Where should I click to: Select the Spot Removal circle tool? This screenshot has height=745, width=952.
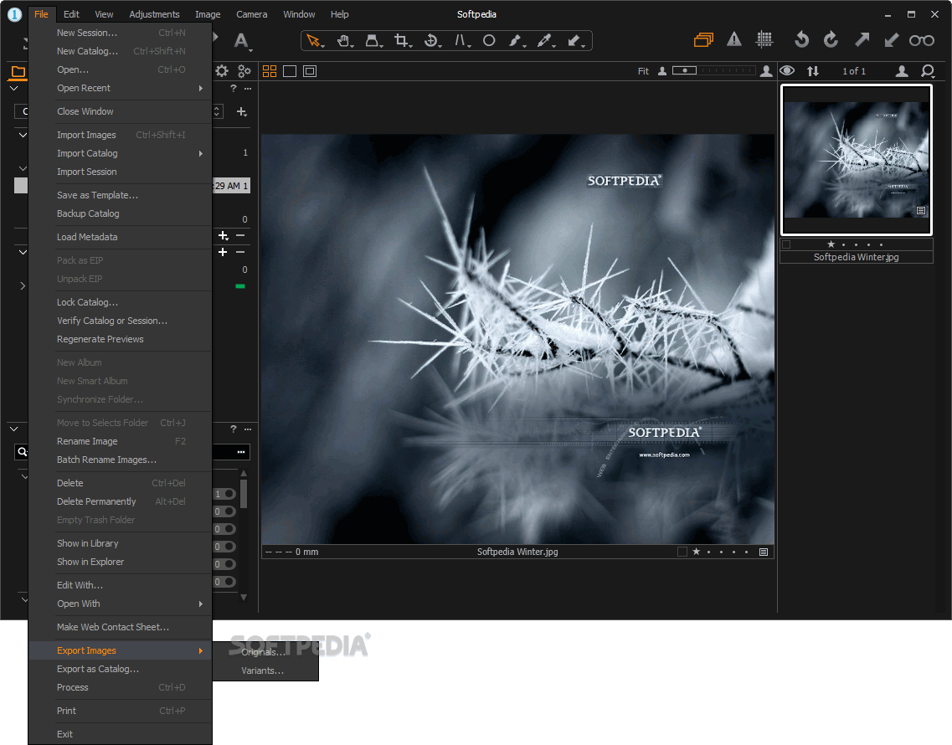click(489, 41)
